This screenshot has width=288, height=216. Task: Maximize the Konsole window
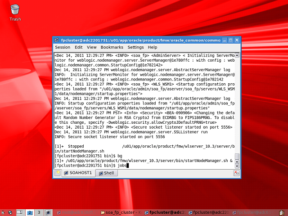[x=231, y=40]
